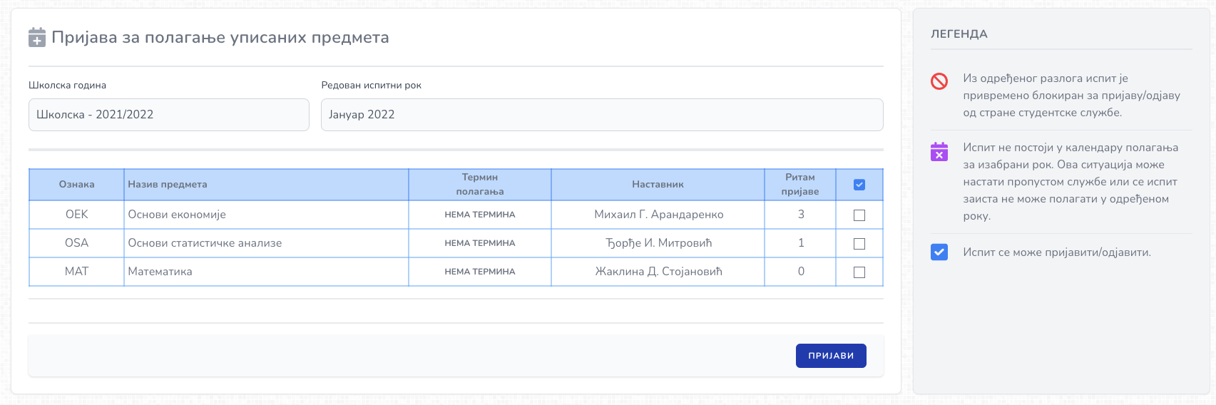Click the Ритам пријаве column header
Screen dimensions: 1216x405
point(800,185)
